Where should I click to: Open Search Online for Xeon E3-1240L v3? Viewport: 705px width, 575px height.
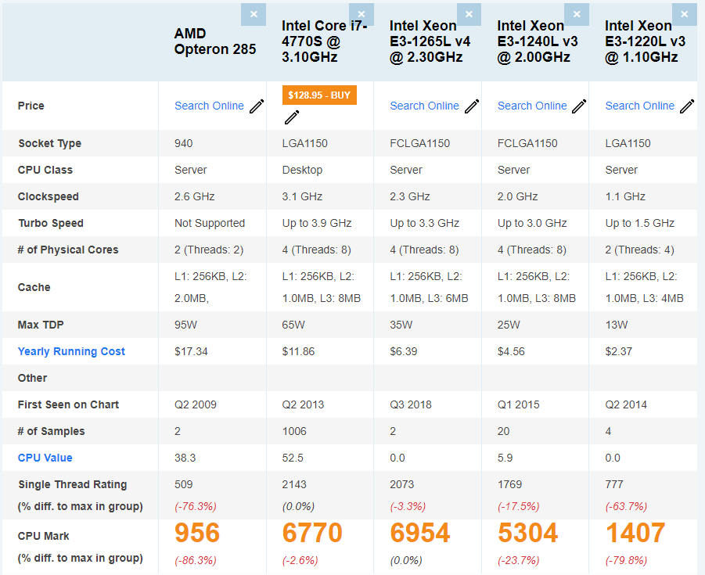click(532, 106)
